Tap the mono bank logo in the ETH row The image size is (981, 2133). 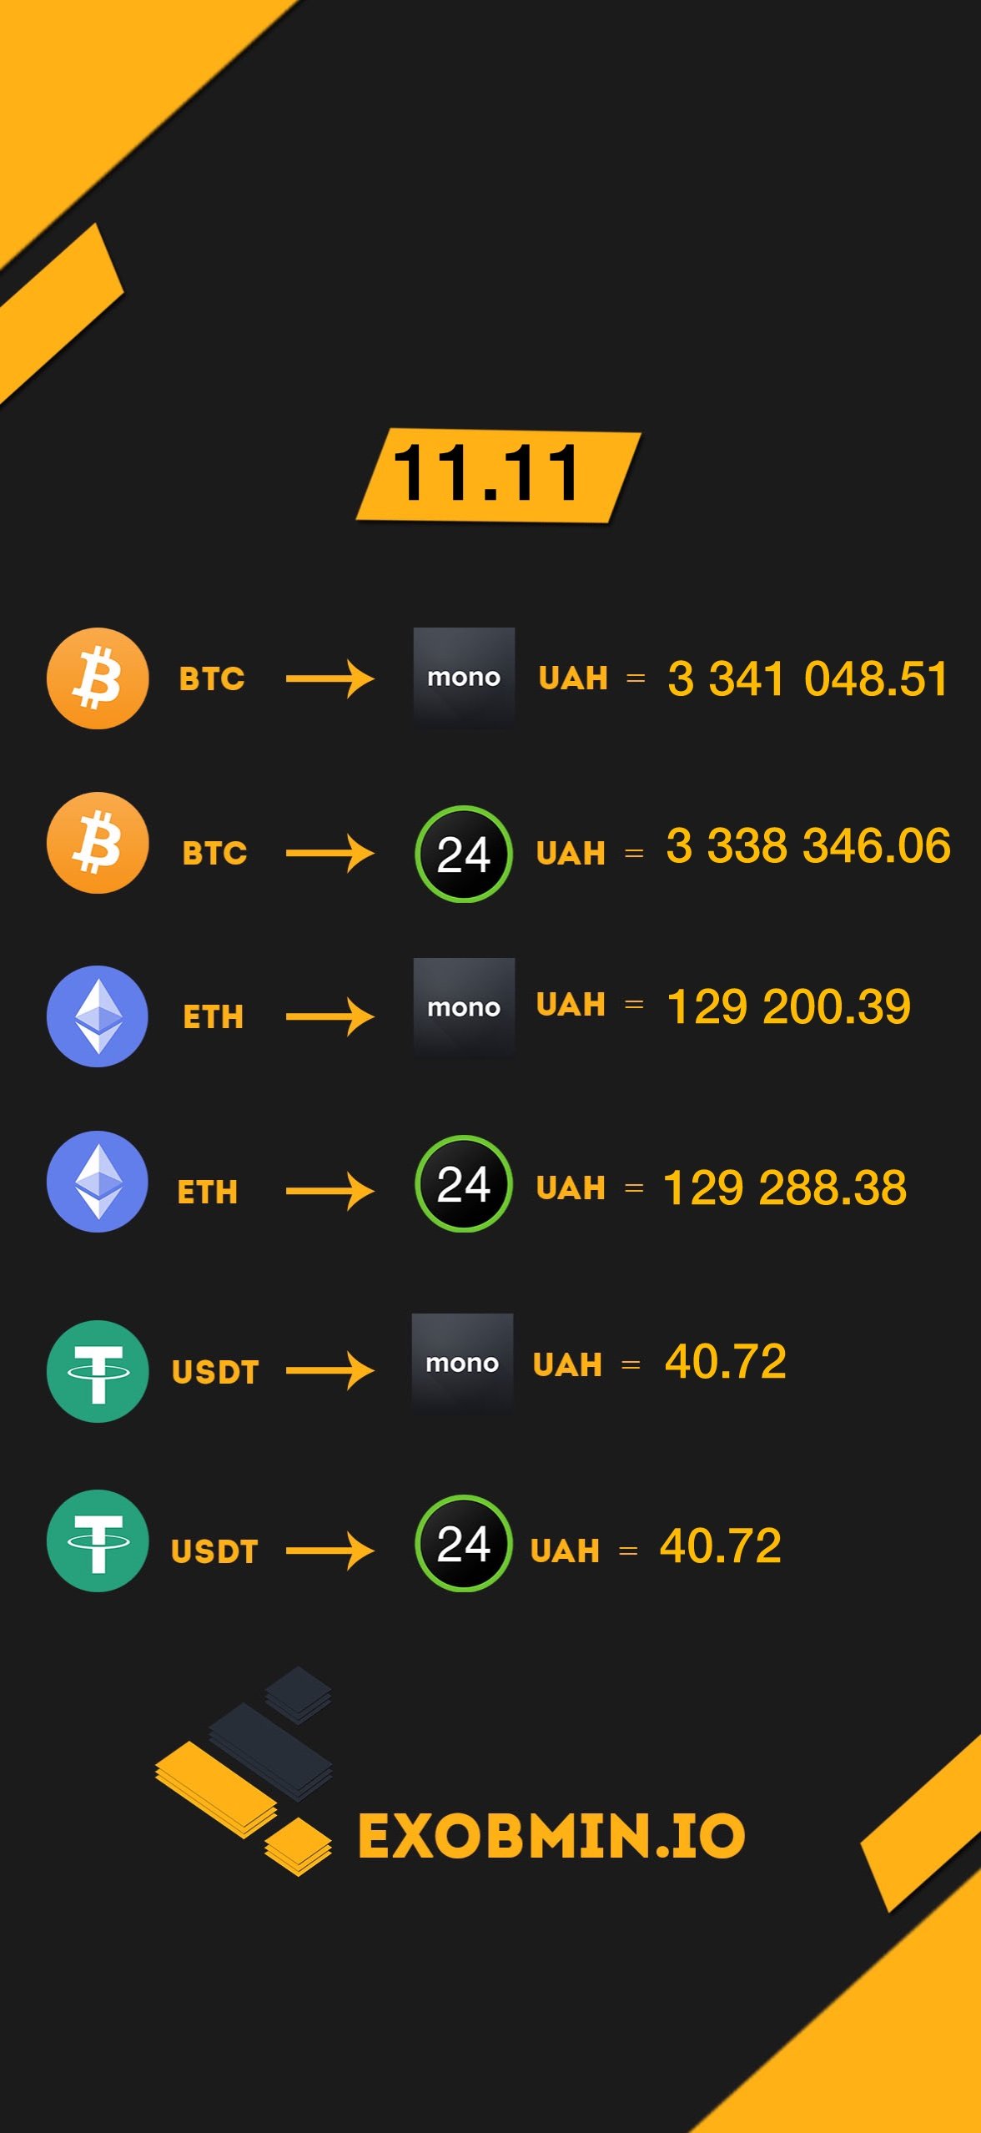(x=464, y=1008)
